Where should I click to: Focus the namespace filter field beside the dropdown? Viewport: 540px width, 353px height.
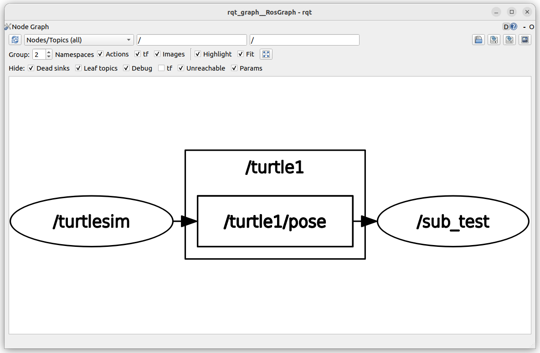192,40
